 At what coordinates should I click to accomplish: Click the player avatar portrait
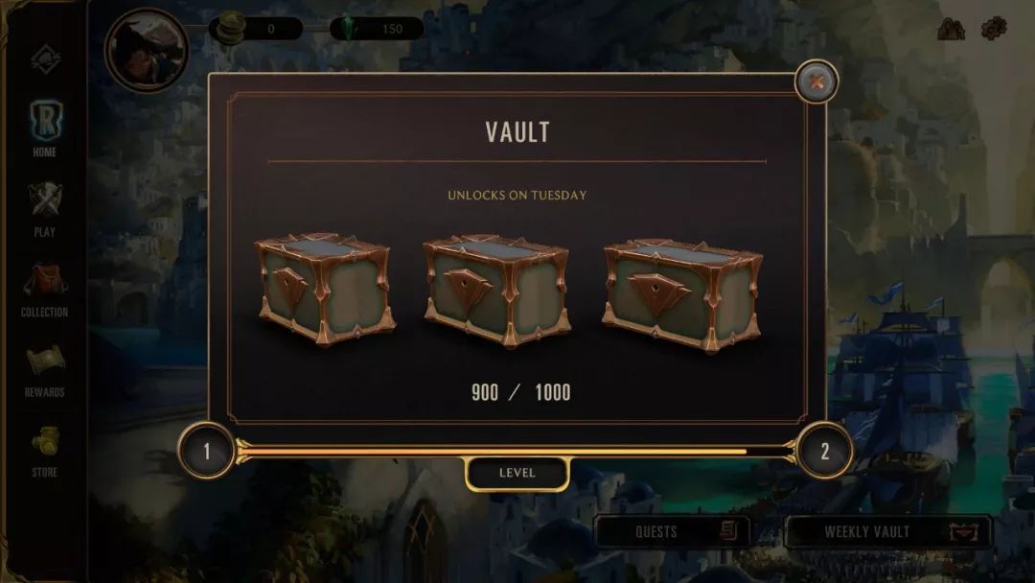tap(147, 50)
